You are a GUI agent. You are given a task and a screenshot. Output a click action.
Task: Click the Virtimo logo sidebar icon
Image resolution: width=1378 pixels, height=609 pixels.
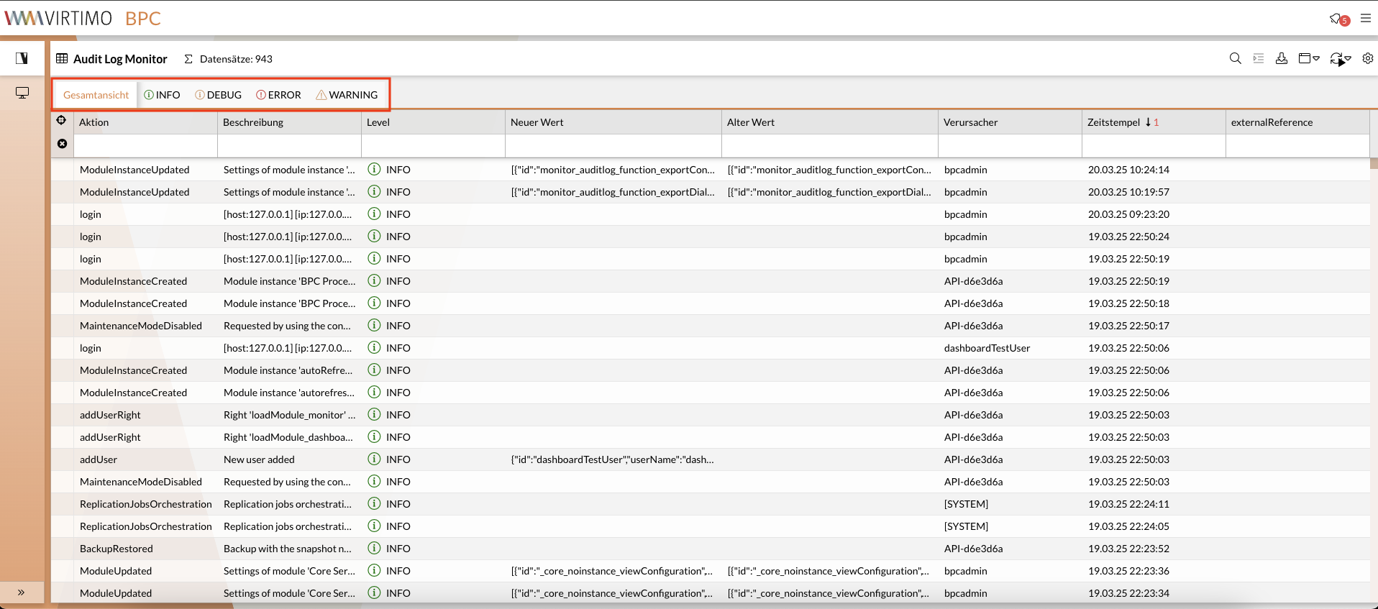tap(22, 58)
